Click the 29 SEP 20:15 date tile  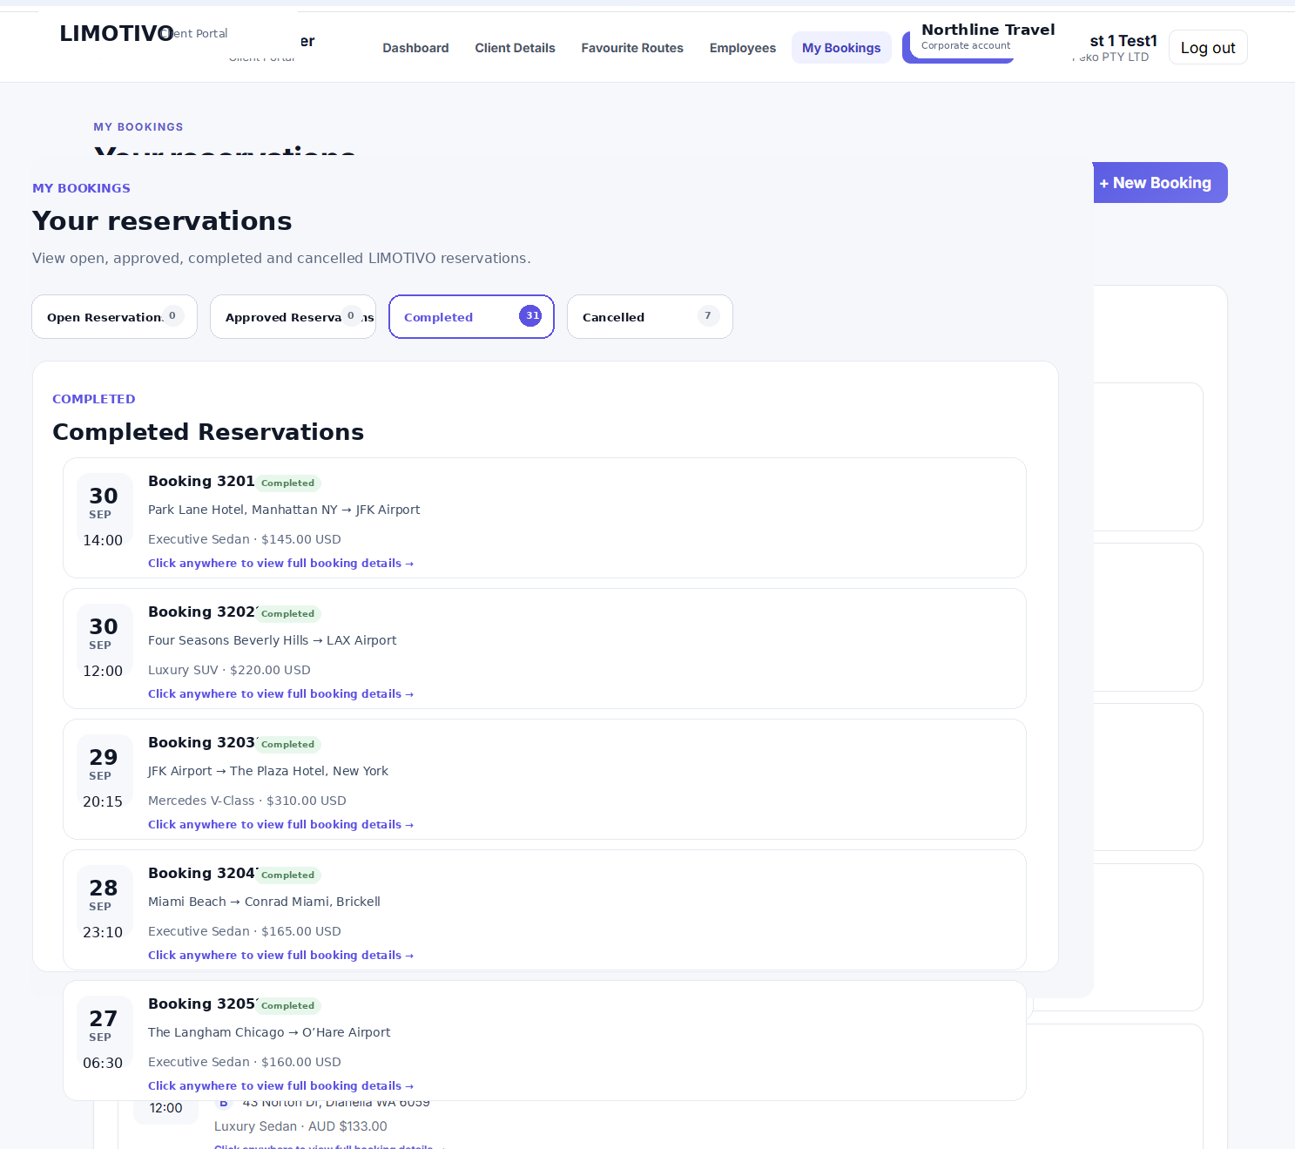[x=105, y=772]
